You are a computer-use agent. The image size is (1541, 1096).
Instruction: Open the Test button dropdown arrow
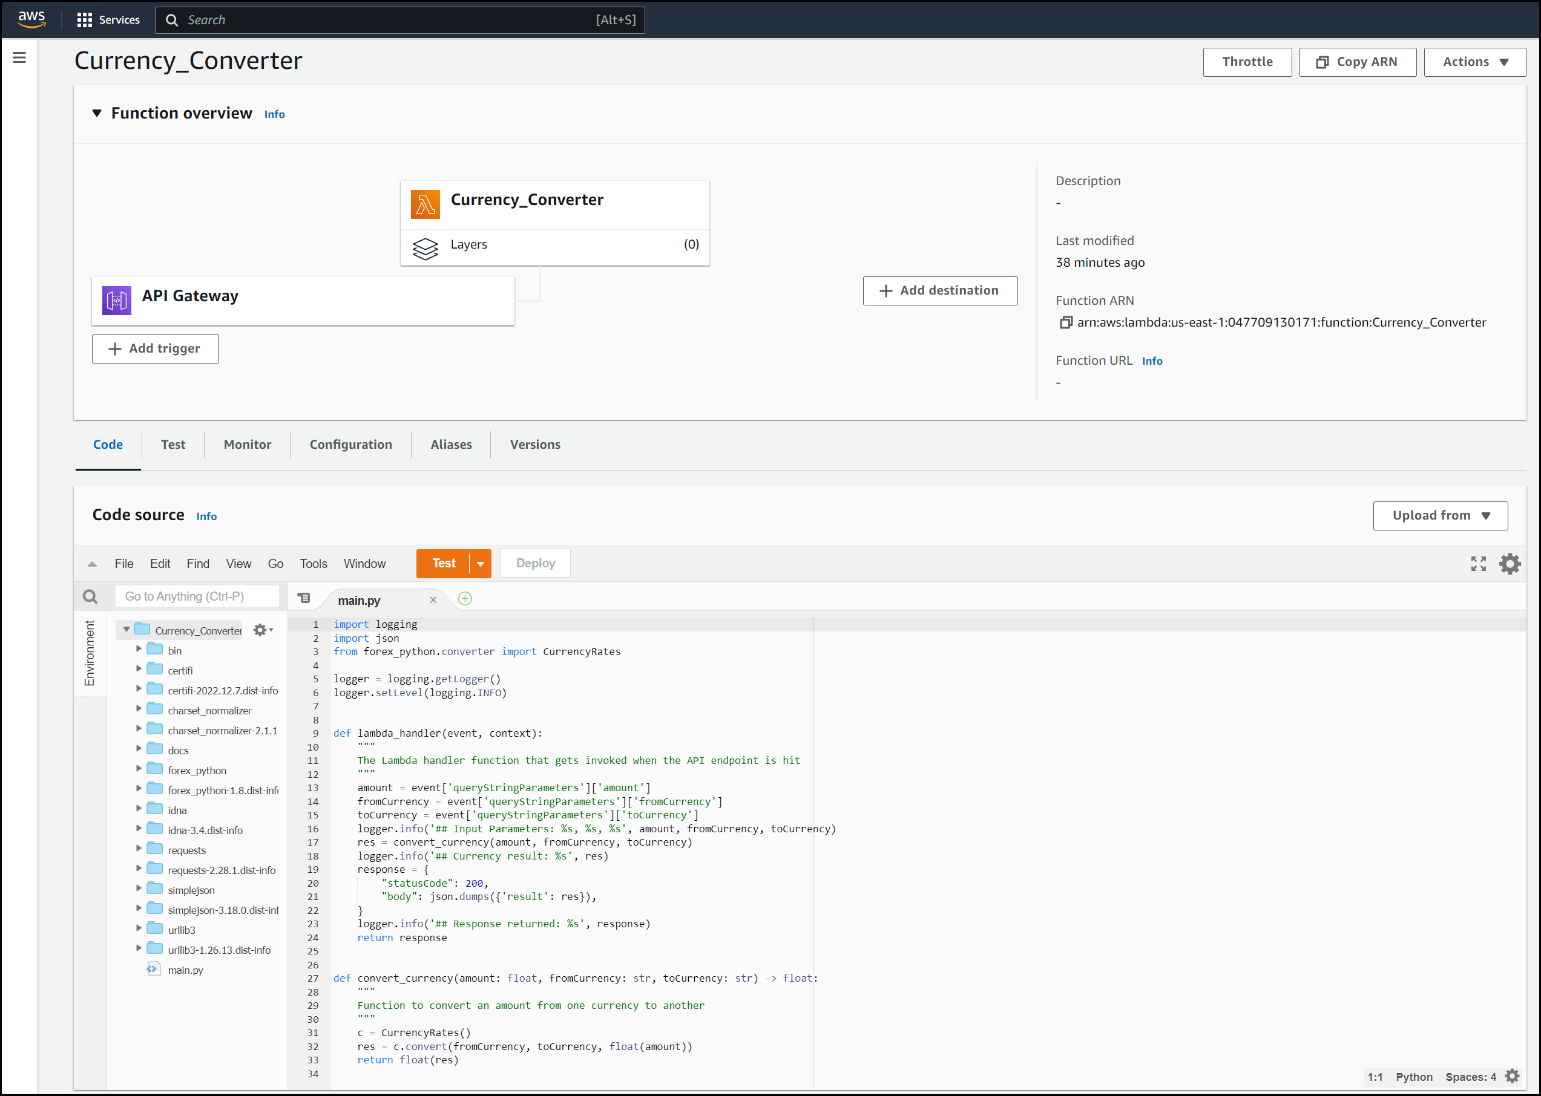click(x=479, y=563)
